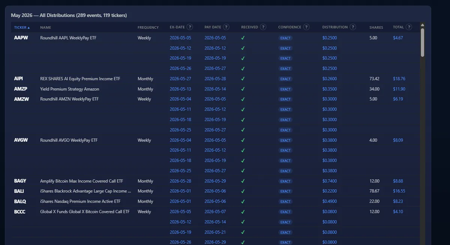Click the May 2026 All Distributions heading
450x245 pixels.
(x=69, y=15)
